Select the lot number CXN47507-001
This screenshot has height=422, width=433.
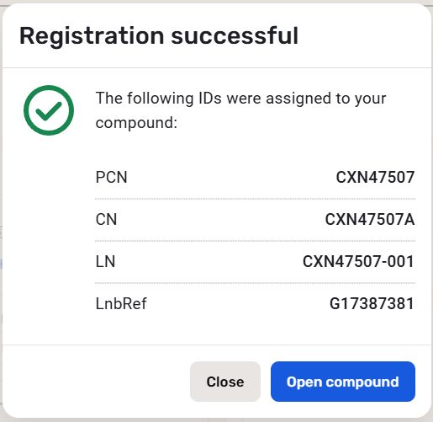pyautogui.click(x=358, y=261)
